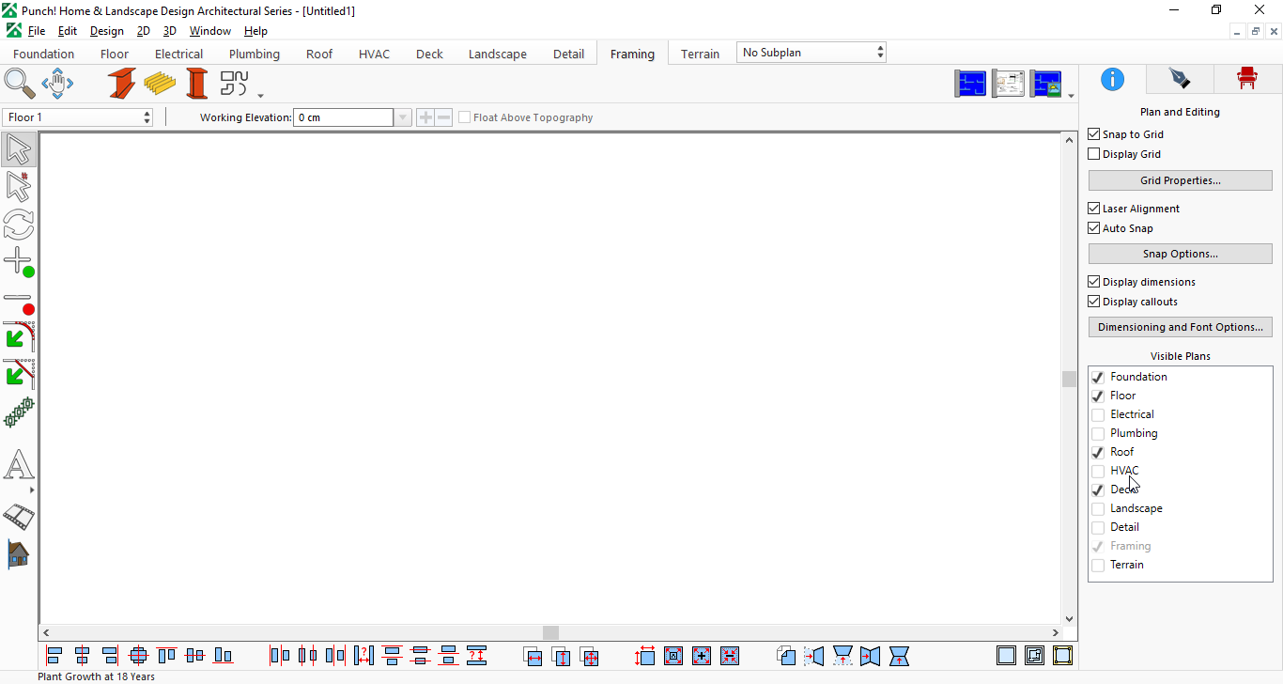Expand the framing tools dropdown arrow
The image size is (1283, 684).
pos(260,95)
